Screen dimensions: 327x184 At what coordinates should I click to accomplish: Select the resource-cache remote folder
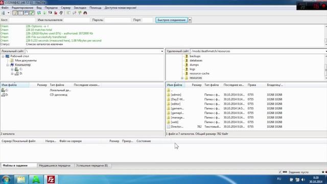[199, 74]
